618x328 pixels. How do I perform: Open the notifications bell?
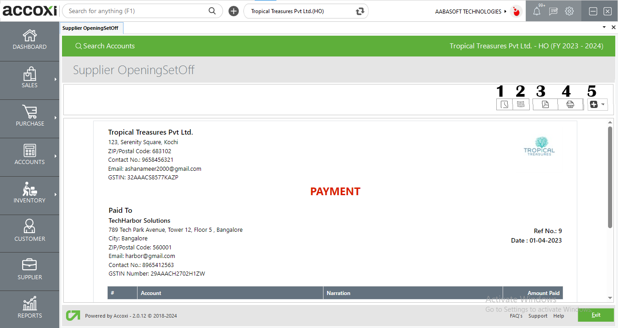[537, 12]
